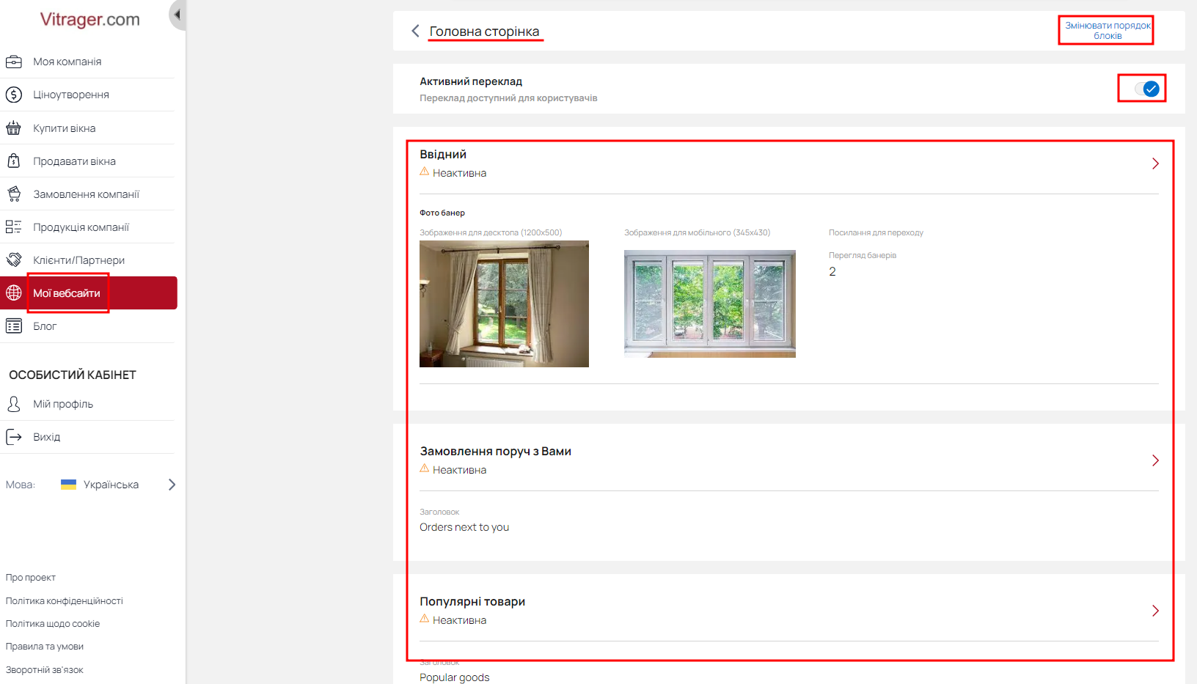Click Змінювати порядок блоків link
The width and height of the screenshot is (1197, 684).
(1108, 30)
